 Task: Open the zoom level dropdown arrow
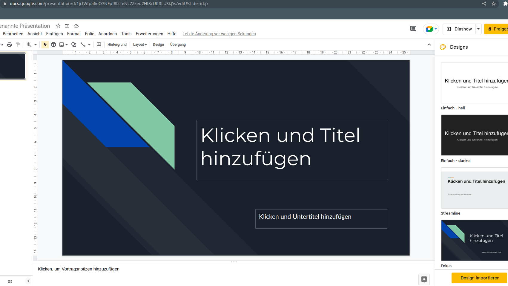click(36, 45)
